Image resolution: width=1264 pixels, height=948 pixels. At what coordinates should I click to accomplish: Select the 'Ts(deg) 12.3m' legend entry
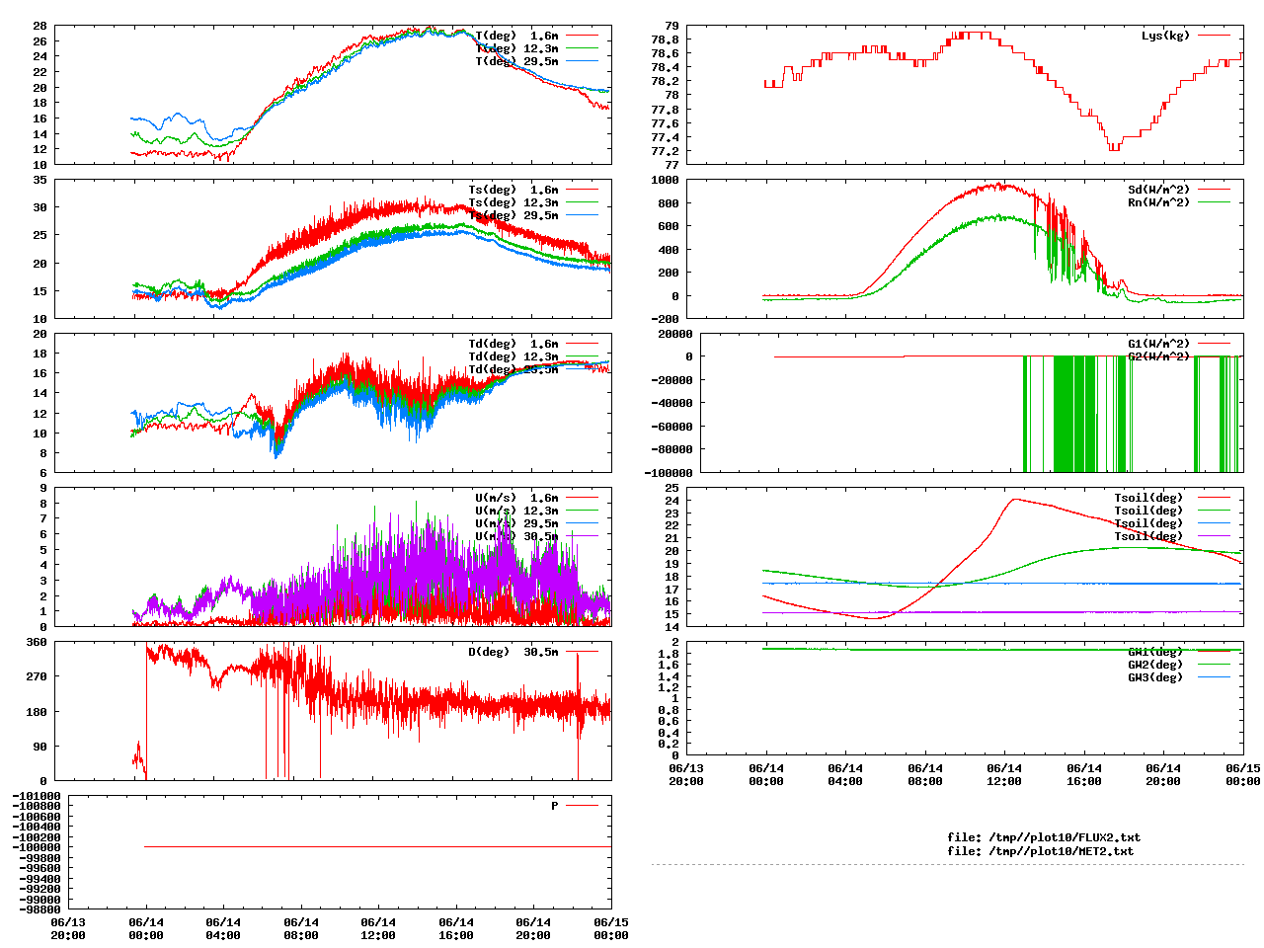coord(513,202)
